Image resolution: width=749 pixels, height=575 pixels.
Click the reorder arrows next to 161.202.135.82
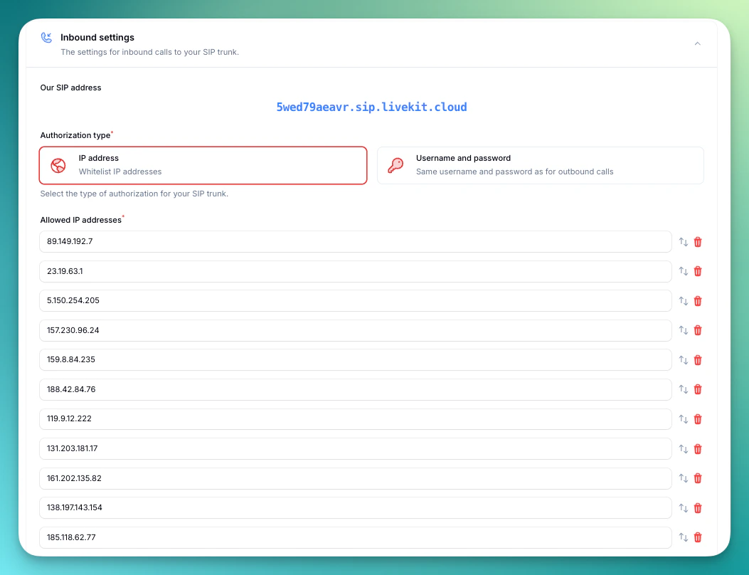tap(682, 478)
